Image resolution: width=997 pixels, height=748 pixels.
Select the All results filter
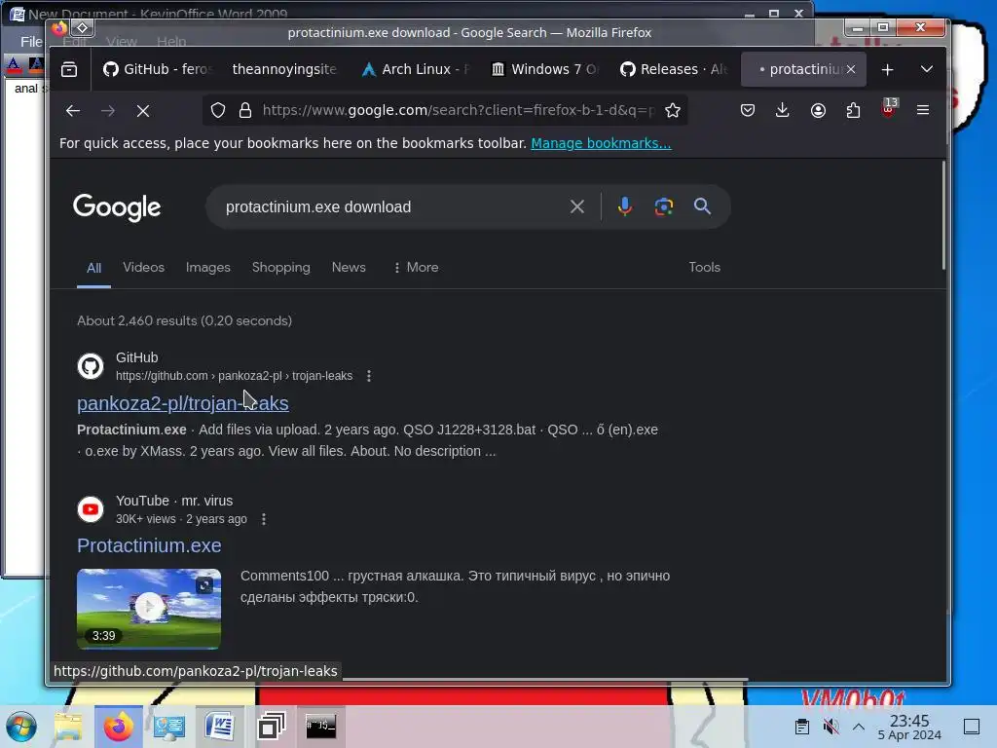click(94, 269)
